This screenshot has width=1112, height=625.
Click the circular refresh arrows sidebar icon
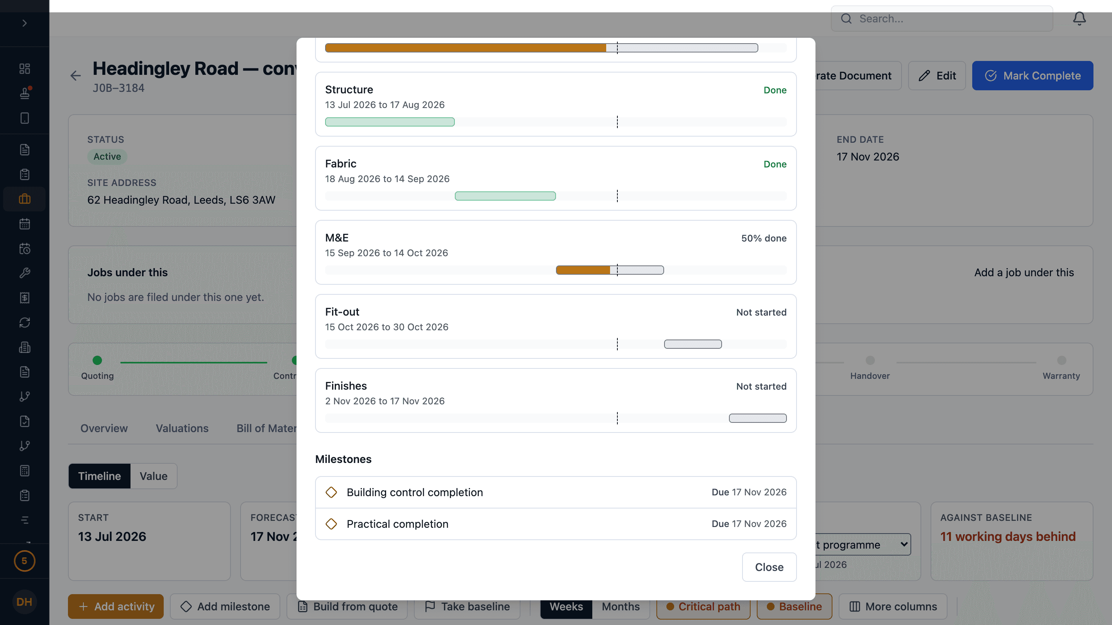[25, 323]
